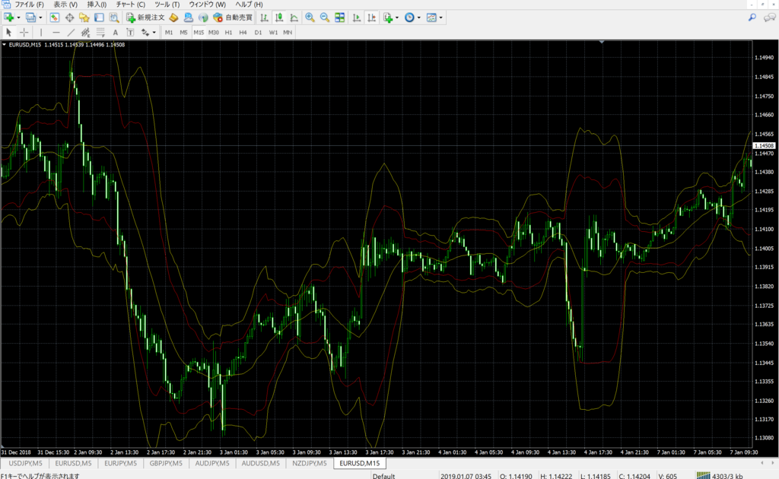
Task: Expand the Profiles dropdown arrow
Action: point(41,18)
